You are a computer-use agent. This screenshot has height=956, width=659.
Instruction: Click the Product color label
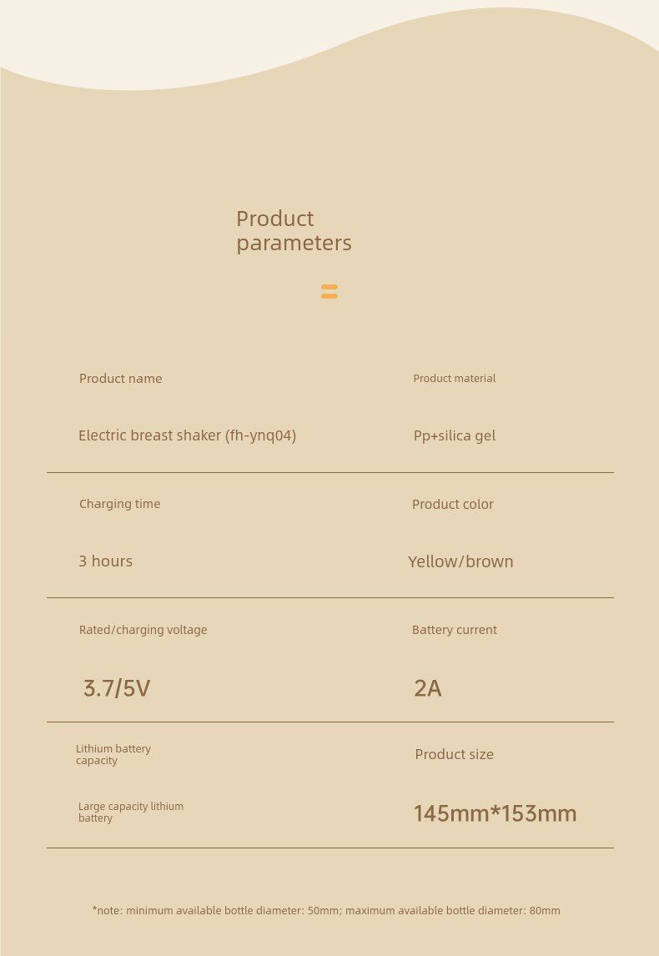pos(452,504)
